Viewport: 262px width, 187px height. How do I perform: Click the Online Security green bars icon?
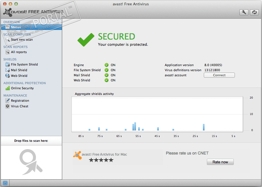point(8,88)
